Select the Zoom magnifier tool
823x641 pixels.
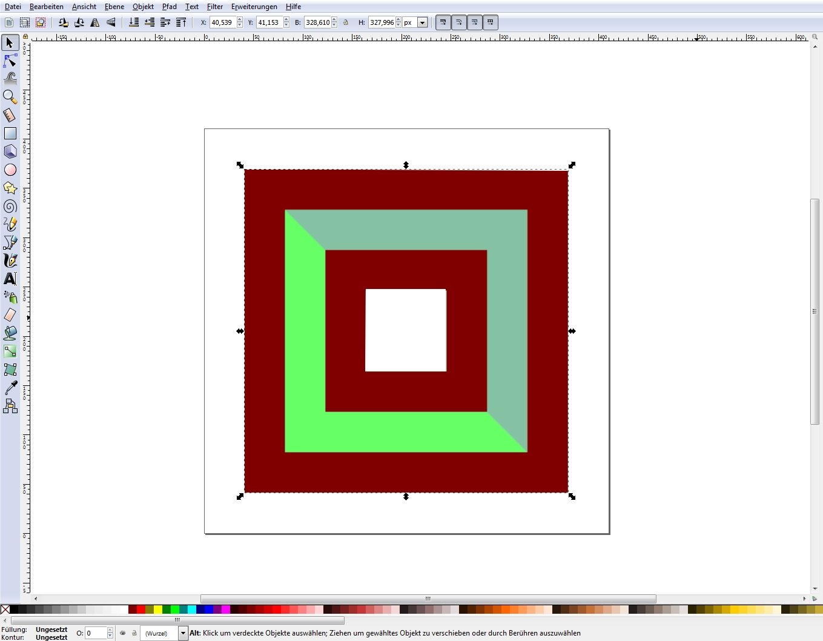(10, 96)
